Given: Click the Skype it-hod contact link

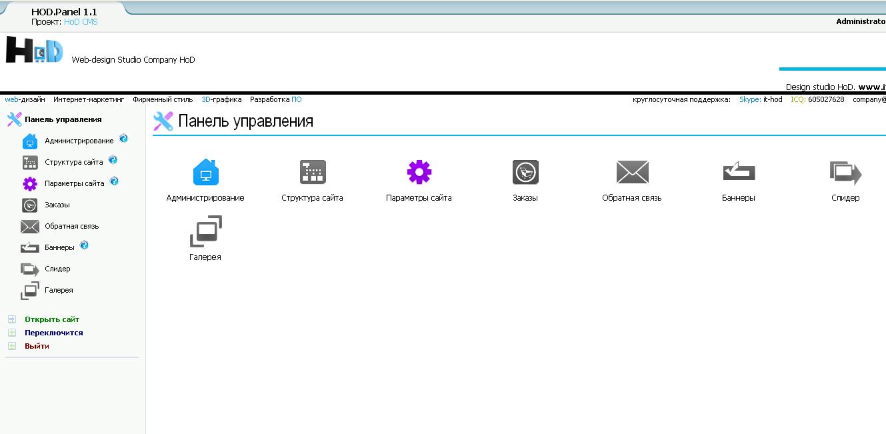Looking at the screenshot, I should 761,99.
